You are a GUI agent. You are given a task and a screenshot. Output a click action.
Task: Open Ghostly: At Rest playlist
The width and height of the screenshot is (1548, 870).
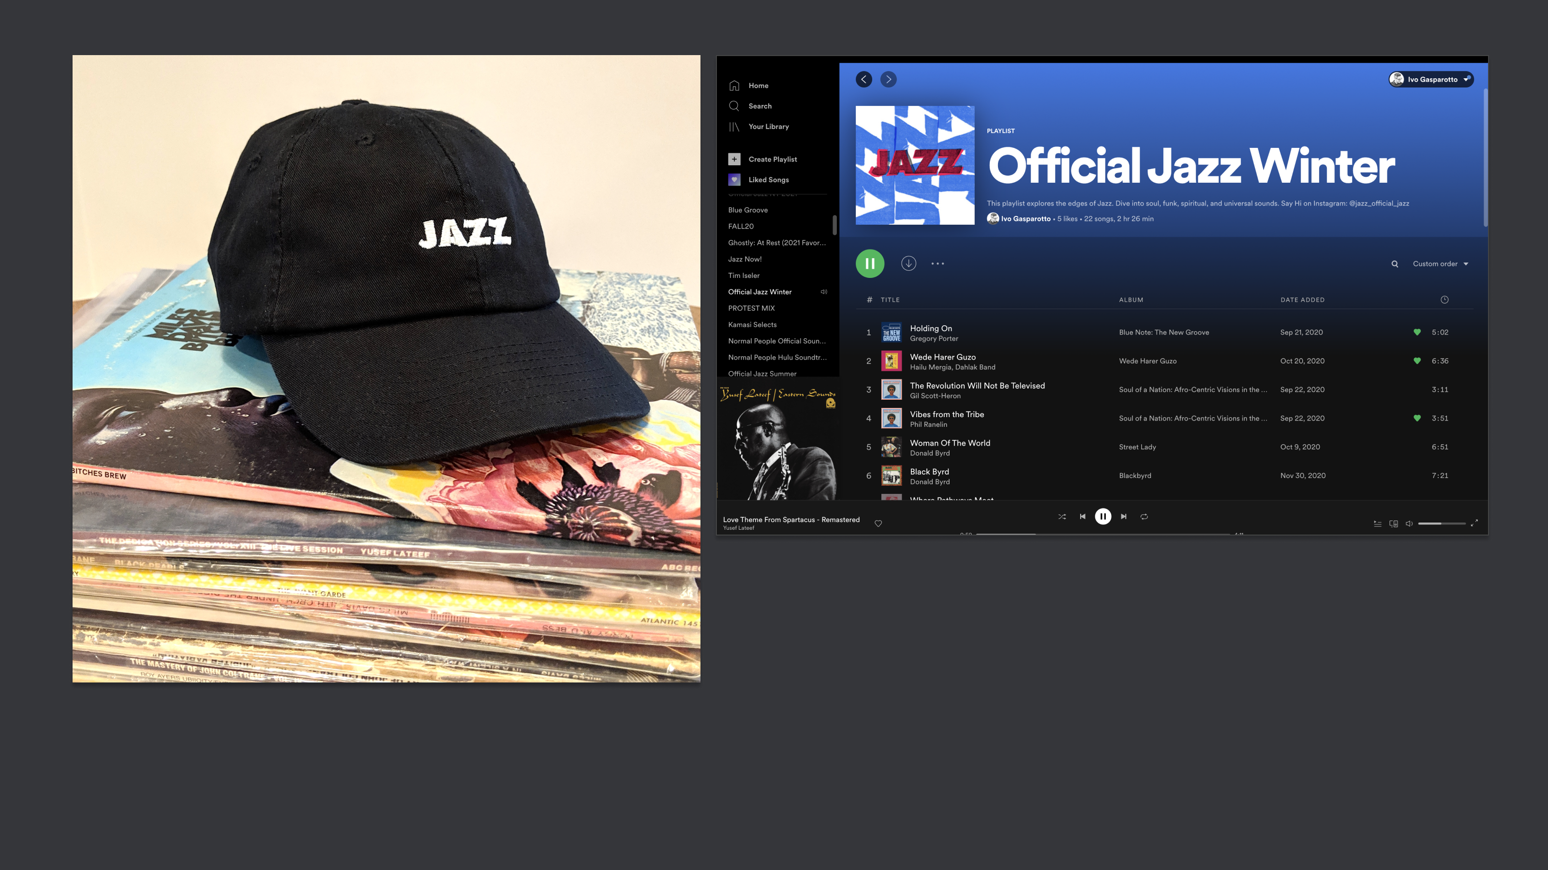tap(777, 243)
